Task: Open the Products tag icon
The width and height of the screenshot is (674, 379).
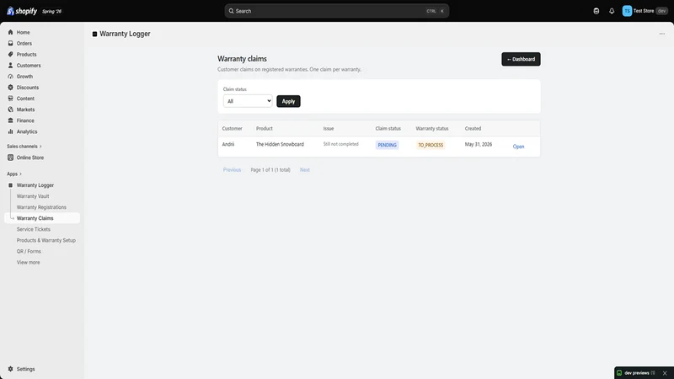Action: (10, 55)
